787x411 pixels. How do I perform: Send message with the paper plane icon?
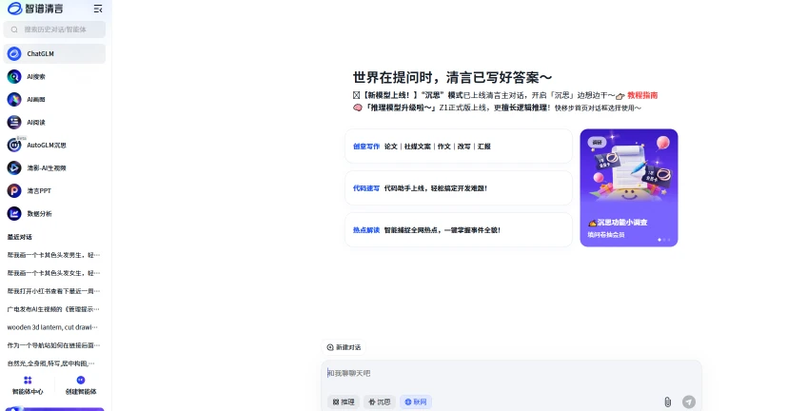tap(689, 402)
